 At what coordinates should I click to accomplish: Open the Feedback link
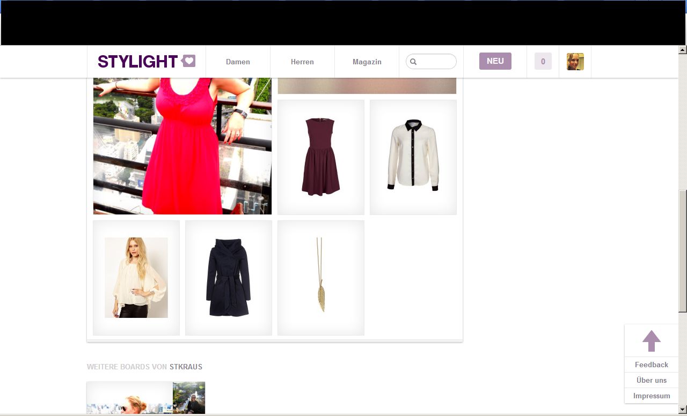click(652, 365)
